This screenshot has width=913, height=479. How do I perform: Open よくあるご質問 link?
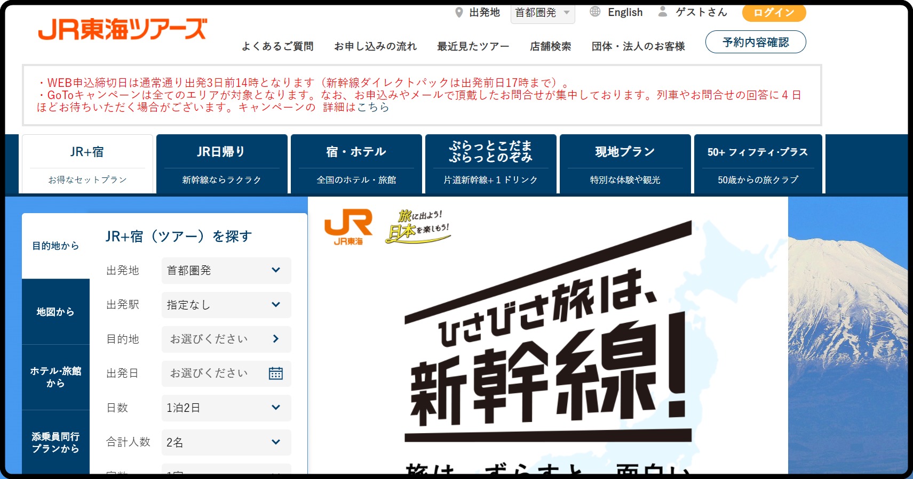point(277,46)
